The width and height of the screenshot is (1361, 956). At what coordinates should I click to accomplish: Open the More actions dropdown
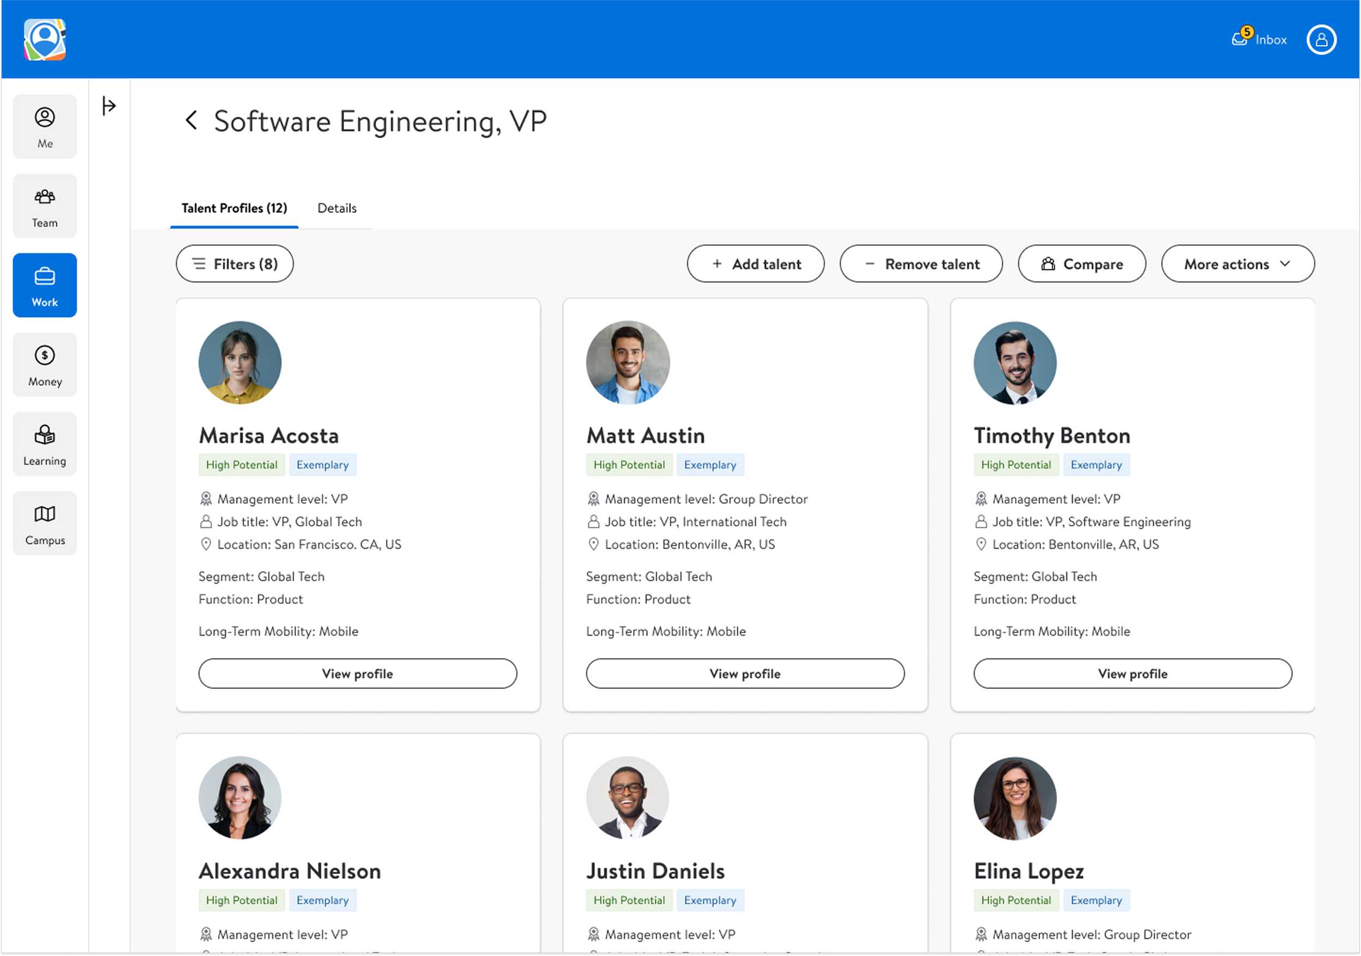pyautogui.click(x=1237, y=264)
